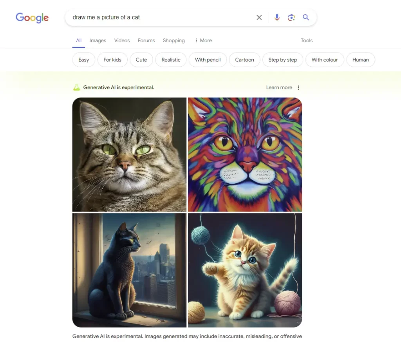Image resolution: width=401 pixels, height=342 pixels.
Task: Go to Google homepage via logo
Action: pyautogui.click(x=32, y=18)
